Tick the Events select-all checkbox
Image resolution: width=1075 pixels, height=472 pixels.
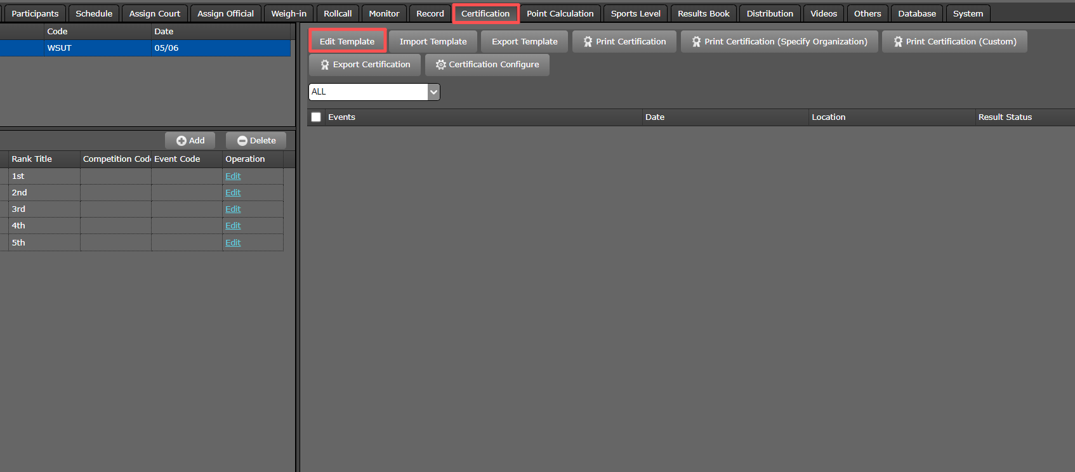coord(316,117)
